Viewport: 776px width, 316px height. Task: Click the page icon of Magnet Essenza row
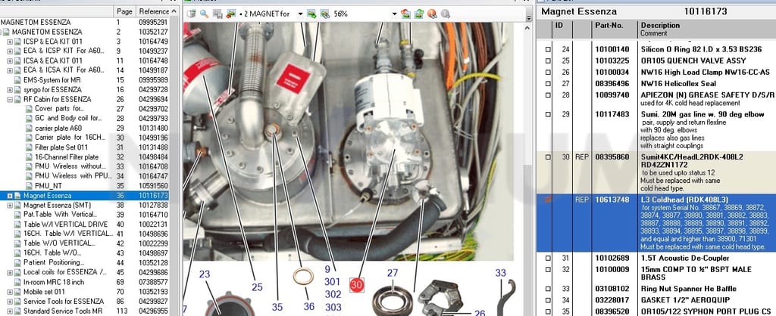click(18, 196)
